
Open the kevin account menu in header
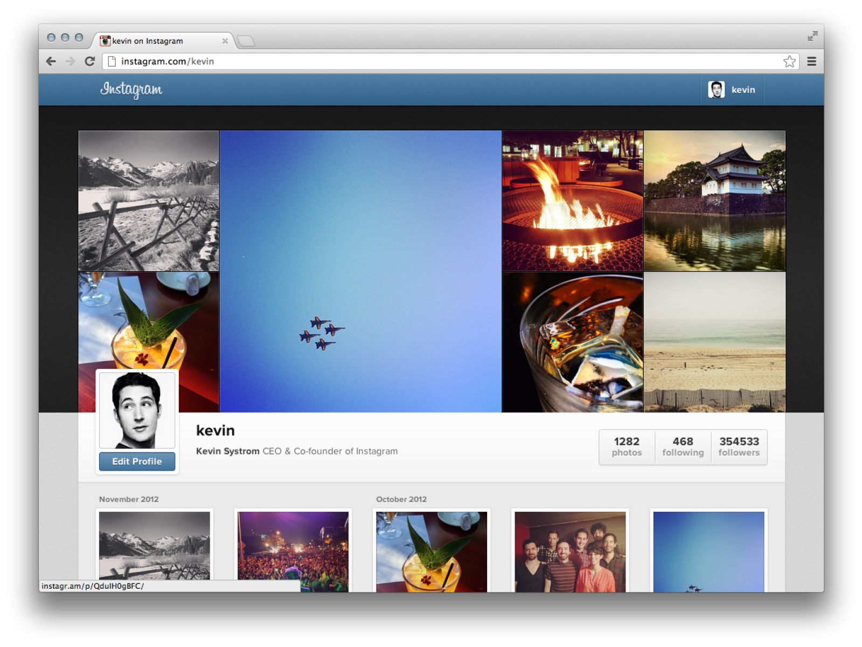click(x=743, y=90)
